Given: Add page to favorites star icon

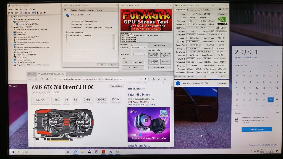Looking at the screenshot, I should pyautogui.click(x=145, y=79).
